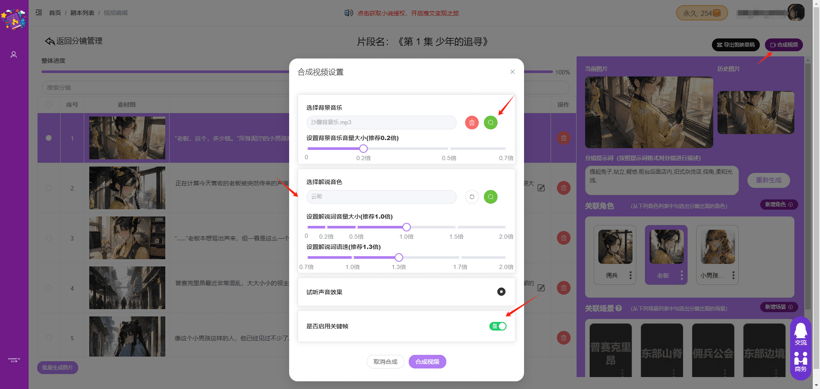
Task: Stop the sound preview playback
Action: [501, 292]
